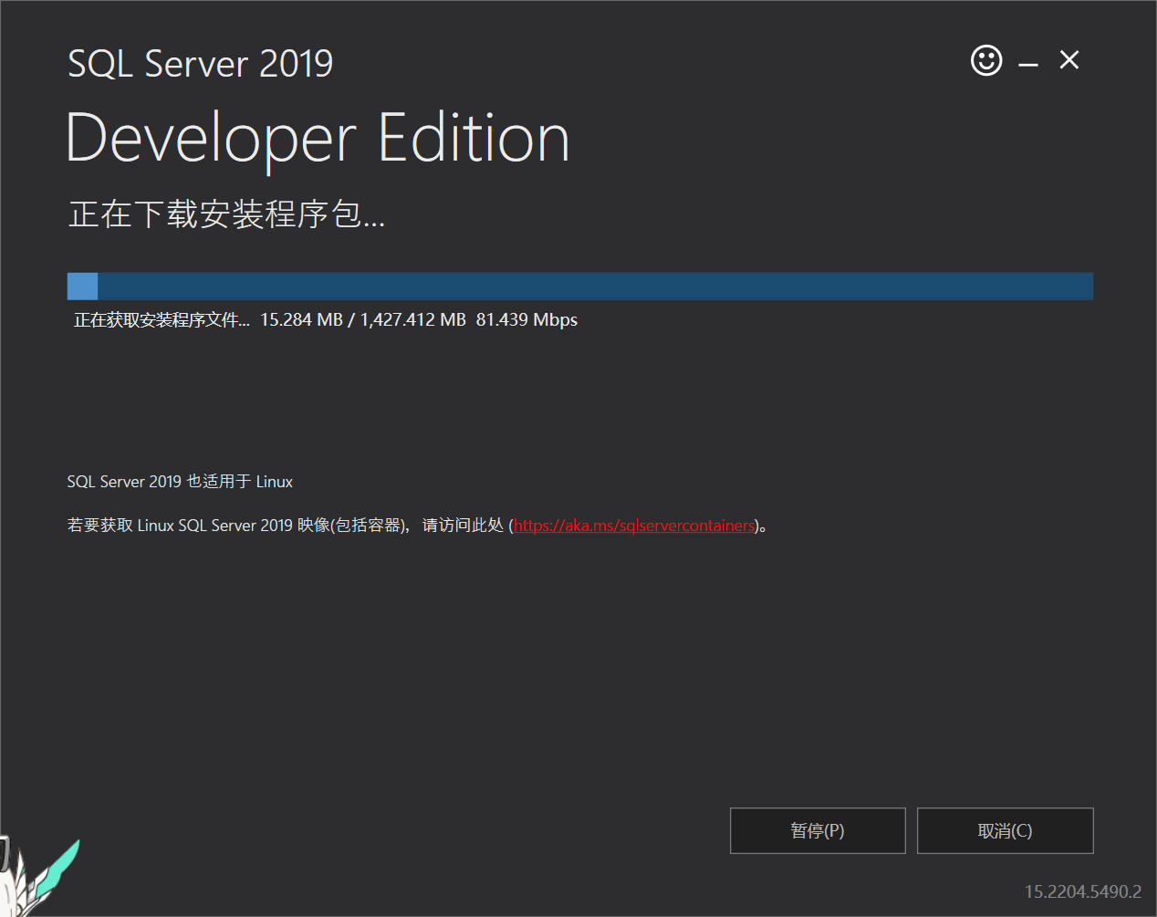The image size is (1157, 917).
Task: Click the "Developer Edition" heading
Action: coord(318,139)
